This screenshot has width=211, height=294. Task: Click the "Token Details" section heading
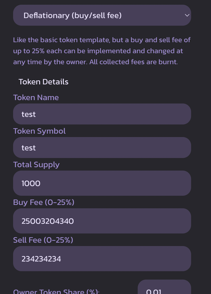pyautogui.click(x=43, y=82)
